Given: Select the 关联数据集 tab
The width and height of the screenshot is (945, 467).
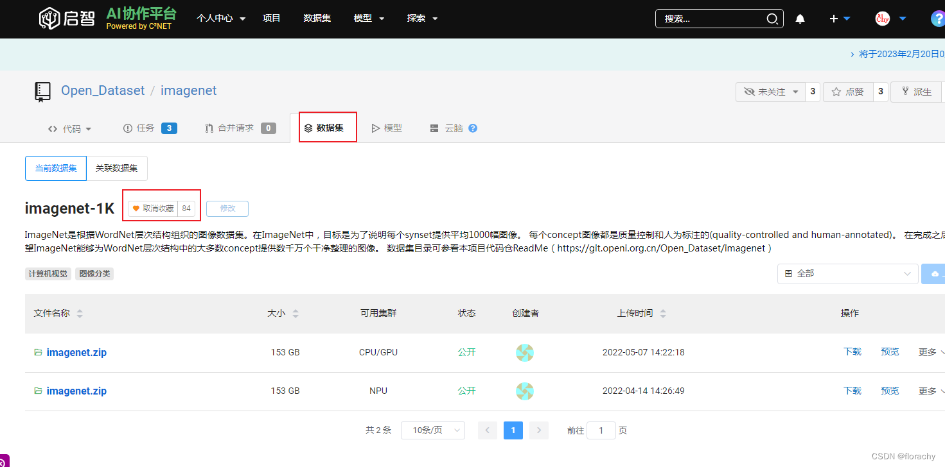Looking at the screenshot, I should pos(117,168).
